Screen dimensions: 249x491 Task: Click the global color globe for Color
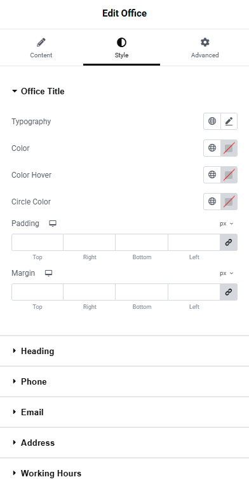click(x=212, y=148)
